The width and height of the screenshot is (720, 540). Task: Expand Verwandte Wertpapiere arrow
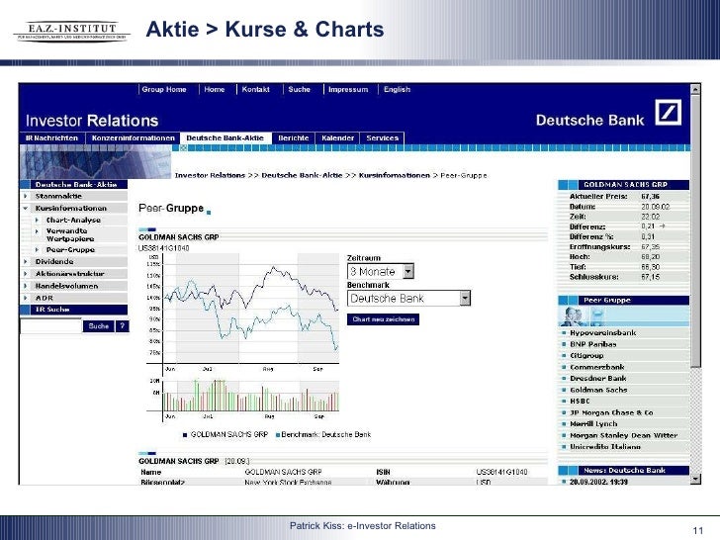38,231
